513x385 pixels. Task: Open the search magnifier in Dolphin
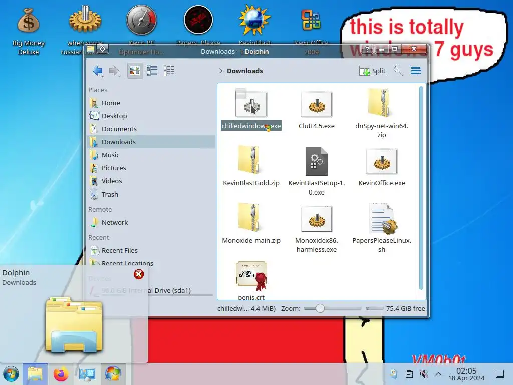(398, 70)
